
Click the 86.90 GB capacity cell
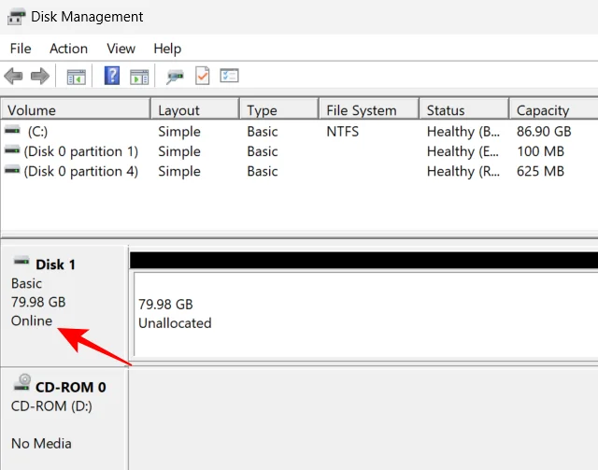point(544,132)
